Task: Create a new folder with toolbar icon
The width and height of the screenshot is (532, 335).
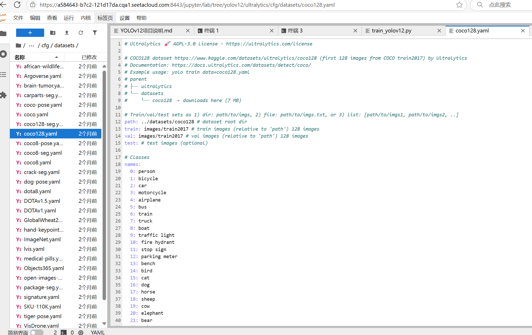Action: (x=53, y=33)
